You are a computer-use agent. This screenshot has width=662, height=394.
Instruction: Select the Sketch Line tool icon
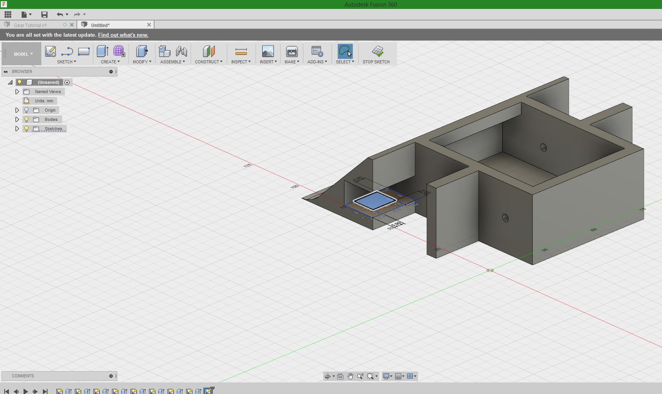click(x=67, y=51)
